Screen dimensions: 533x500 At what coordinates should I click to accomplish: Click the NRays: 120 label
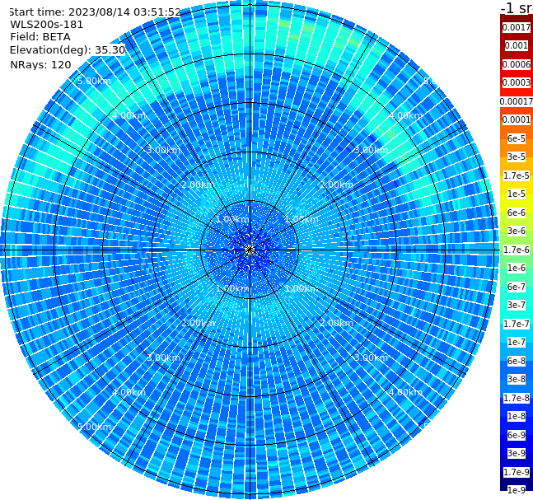tap(40, 64)
